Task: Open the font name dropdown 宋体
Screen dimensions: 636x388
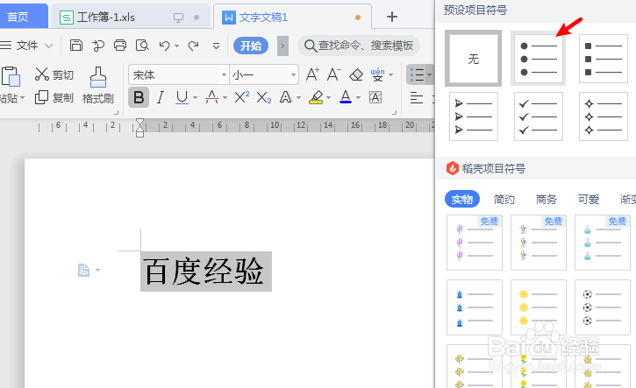Action: [224, 75]
